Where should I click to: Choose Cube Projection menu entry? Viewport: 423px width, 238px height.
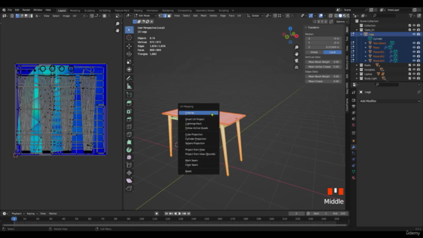pyautogui.click(x=198, y=134)
